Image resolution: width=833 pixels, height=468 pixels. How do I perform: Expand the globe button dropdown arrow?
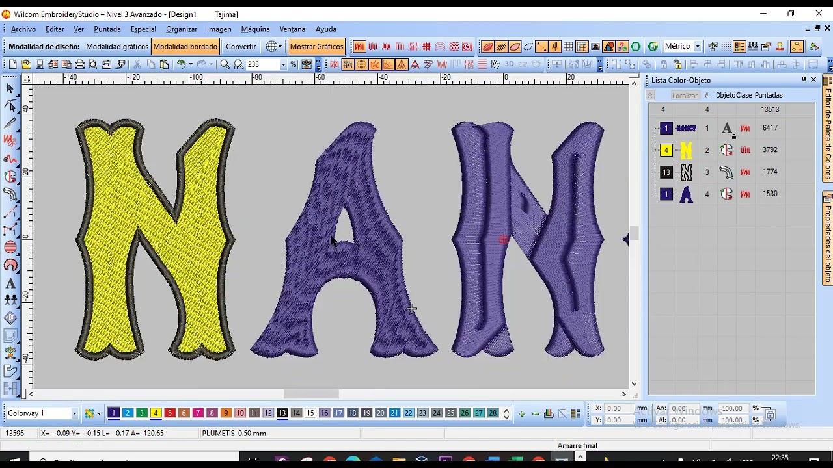coord(279,47)
